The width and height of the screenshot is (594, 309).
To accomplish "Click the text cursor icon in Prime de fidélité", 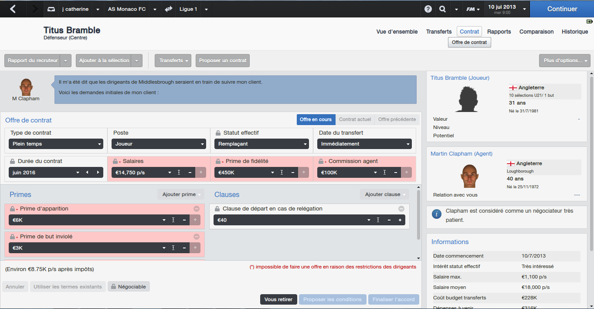I will (282, 173).
